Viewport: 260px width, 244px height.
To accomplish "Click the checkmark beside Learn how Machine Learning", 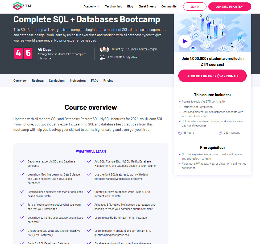I will click(x=22, y=174).
